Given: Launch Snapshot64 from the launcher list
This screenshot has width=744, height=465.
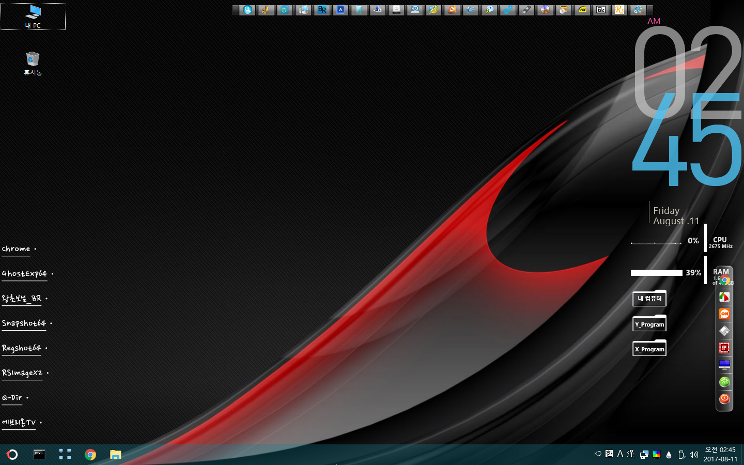Looking at the screenshot, I should [x=24, y=323].
